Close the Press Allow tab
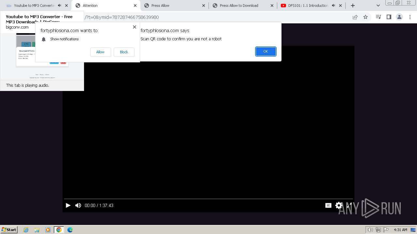417x234 pixels. click(204, 6)
